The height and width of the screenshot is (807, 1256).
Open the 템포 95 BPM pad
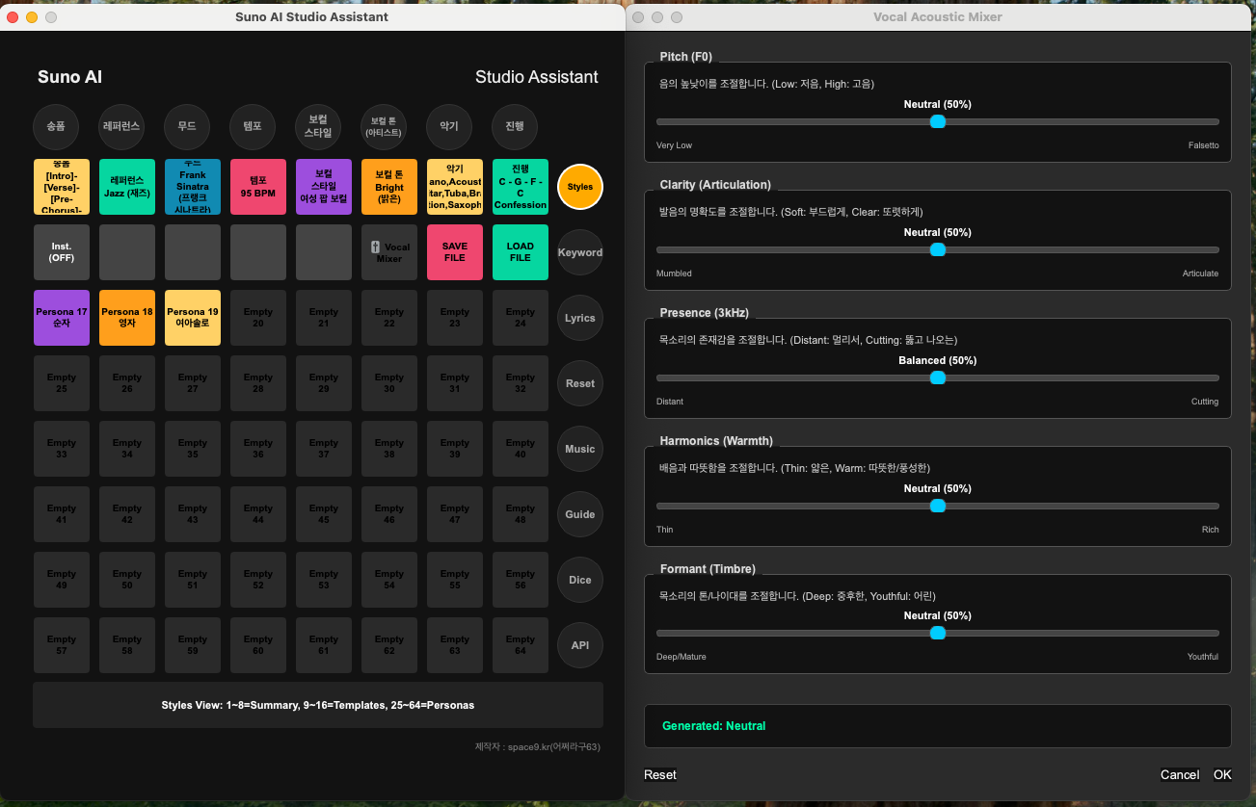coord(258,187)
